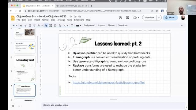Insert a shape from toolbar
Viewport: 196px width, 110px height.
(60, 25)
